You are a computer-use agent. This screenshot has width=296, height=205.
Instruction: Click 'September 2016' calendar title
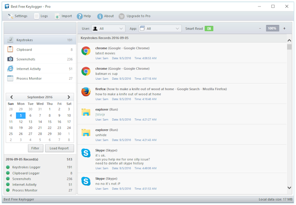[40, 97]
